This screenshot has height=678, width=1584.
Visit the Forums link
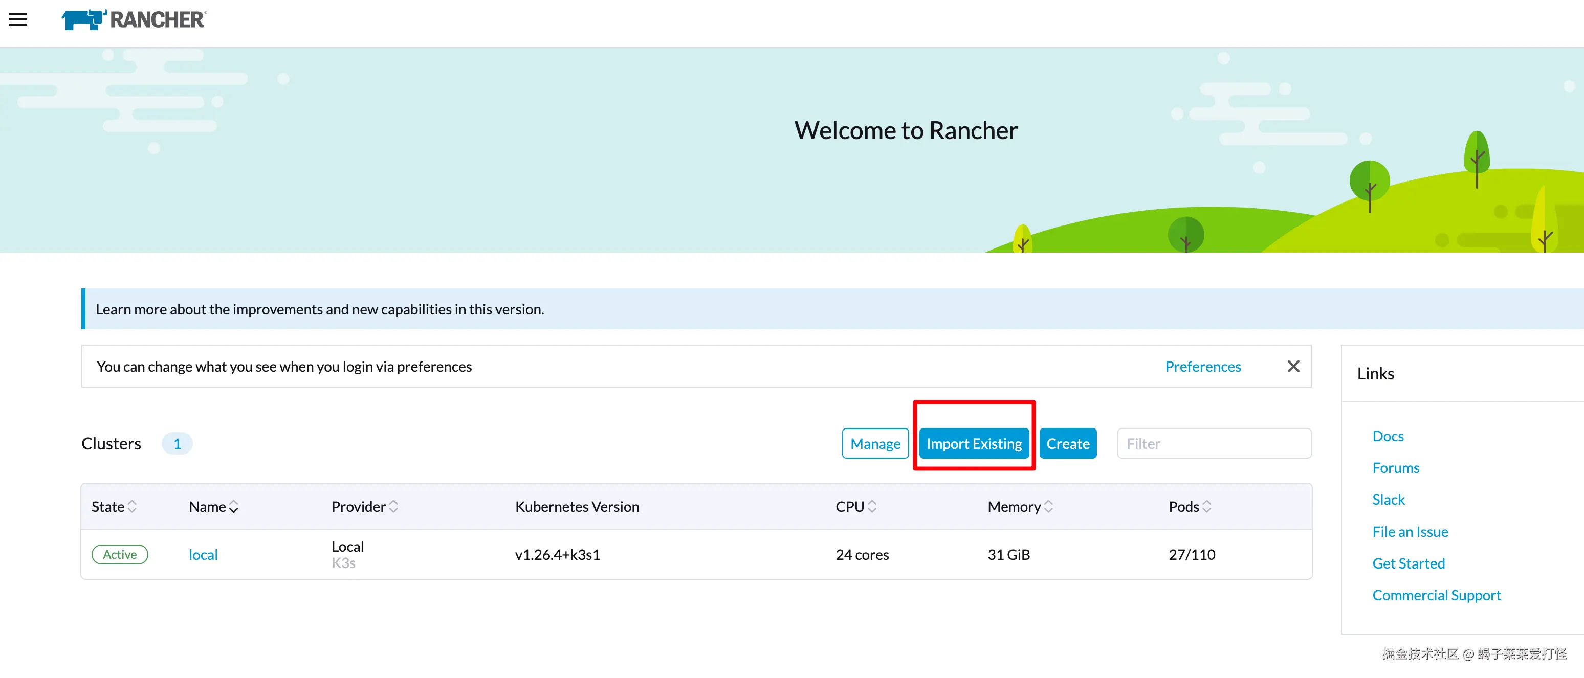pyautogui.click(x=1395, y=468)
